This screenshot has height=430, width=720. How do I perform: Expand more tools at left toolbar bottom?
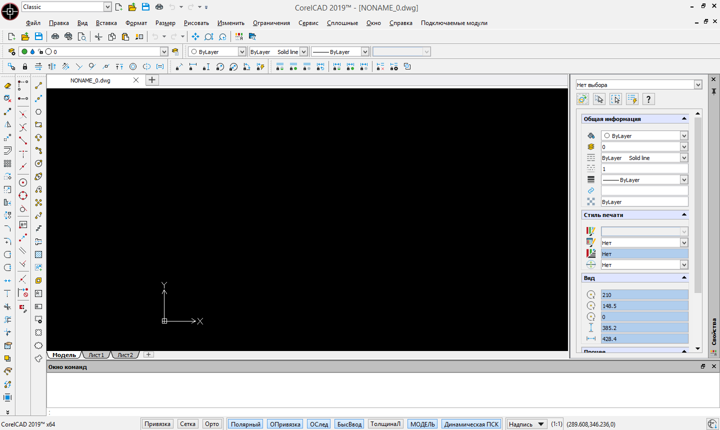coord(7,412)
